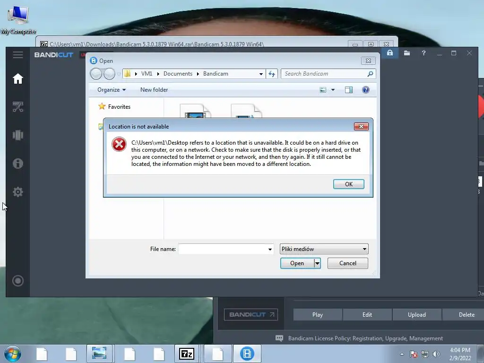Click the Bandicut link button in Bandicam window
This screenshot has width=484, height=363.
251,314
